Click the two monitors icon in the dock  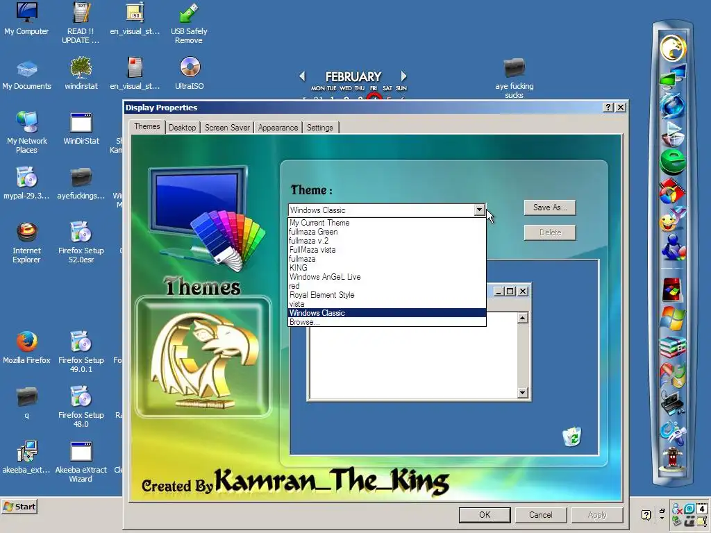click(x=673, y=76)
